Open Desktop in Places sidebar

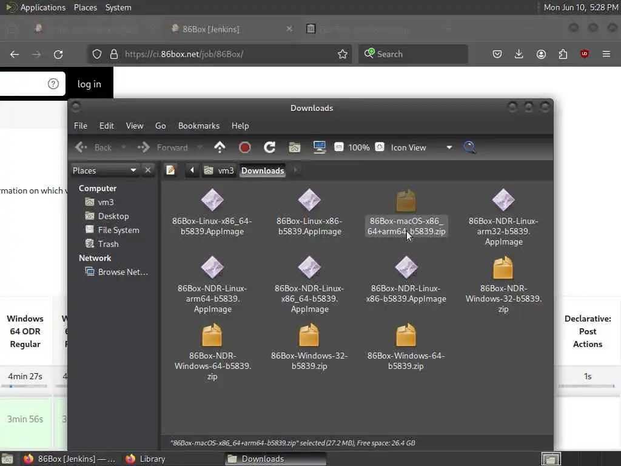point(107,216)
